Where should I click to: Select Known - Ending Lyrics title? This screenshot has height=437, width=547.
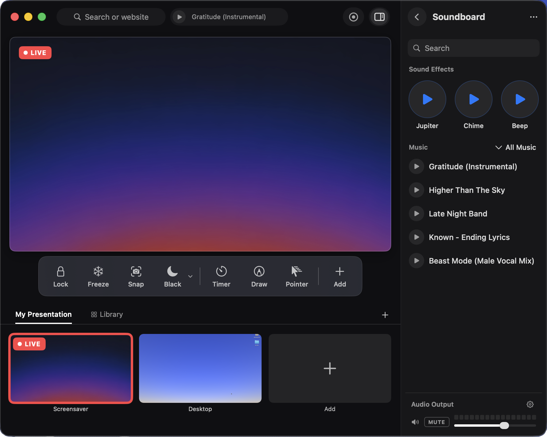coord(469,237)
